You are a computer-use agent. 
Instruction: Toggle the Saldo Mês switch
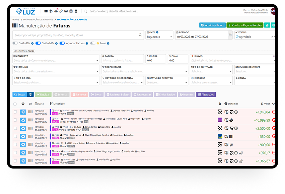(x=38, y=43)
